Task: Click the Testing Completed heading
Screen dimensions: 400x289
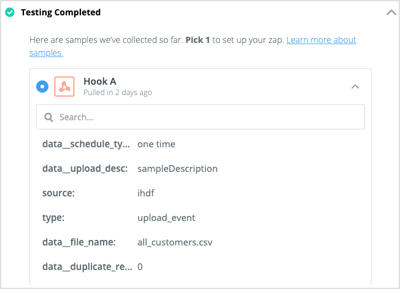Action: [61, 12]
